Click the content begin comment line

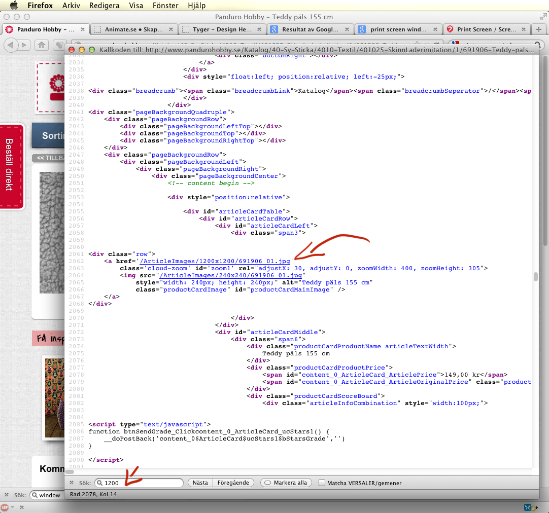tap(211, 183)
